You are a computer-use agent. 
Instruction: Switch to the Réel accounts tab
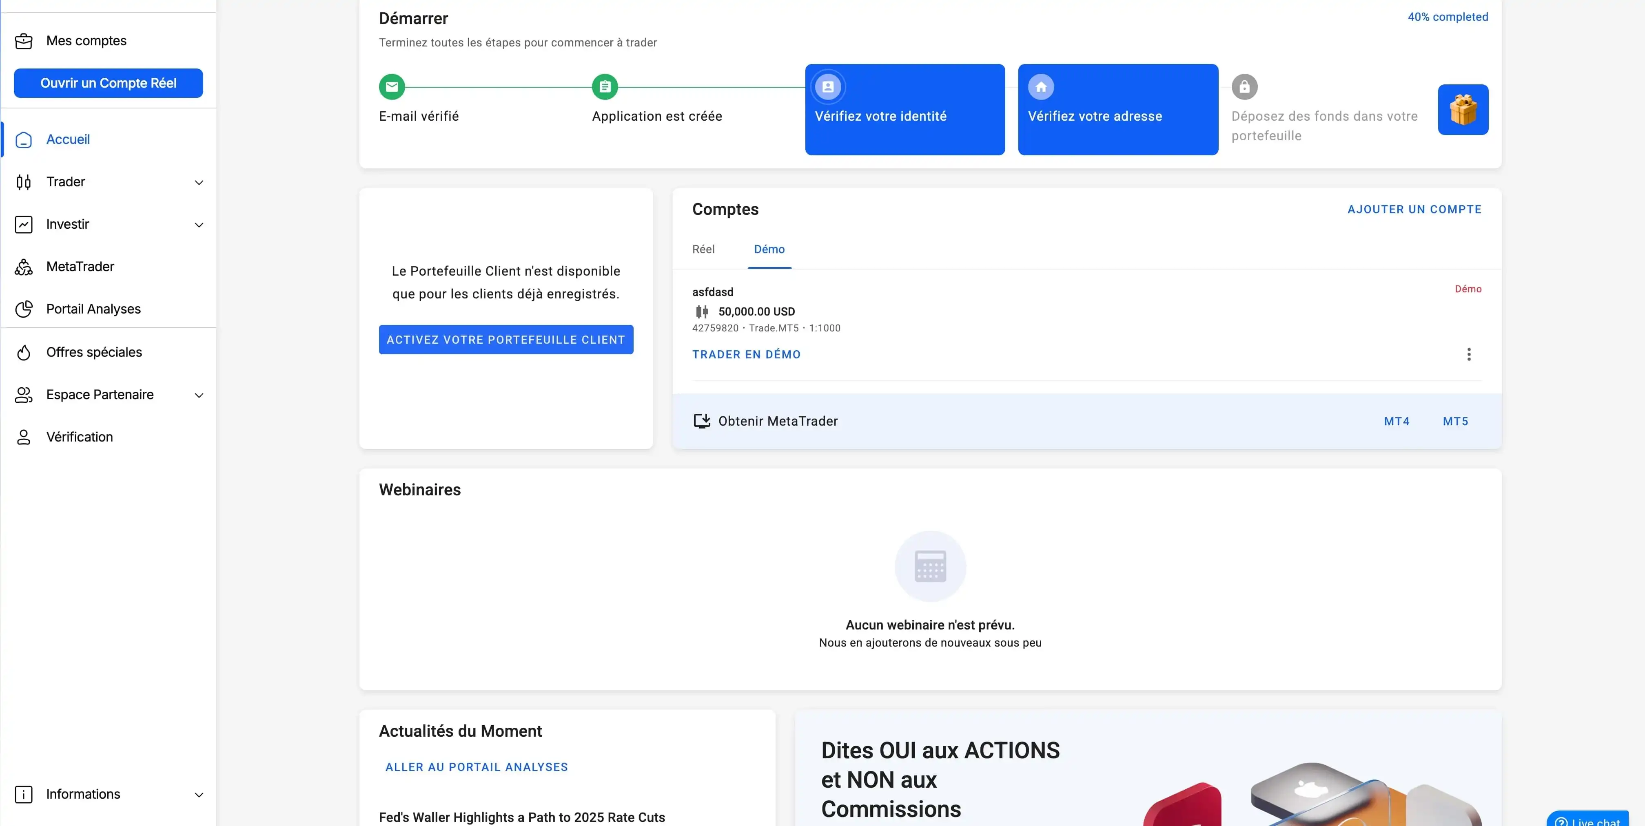tap(703, 250)
